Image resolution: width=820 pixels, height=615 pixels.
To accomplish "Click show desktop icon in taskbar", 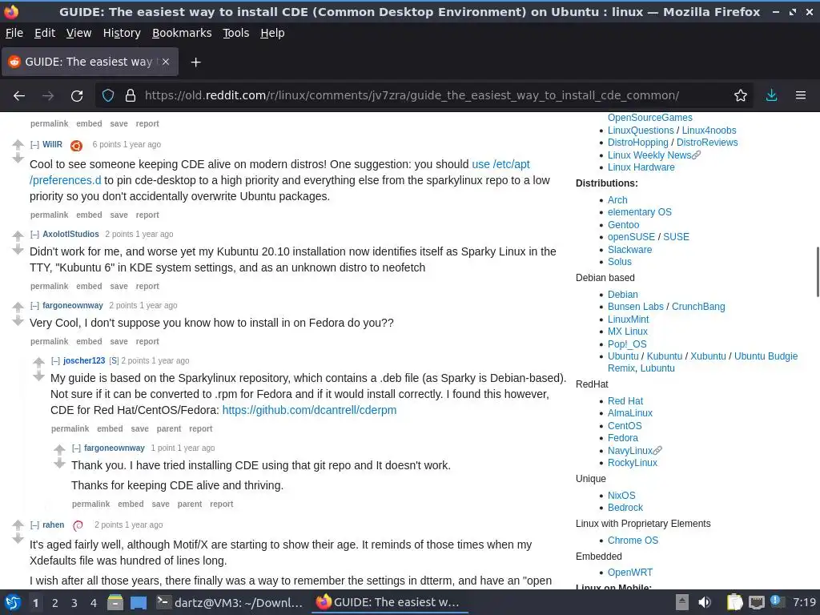I will (x=139, y=602).
